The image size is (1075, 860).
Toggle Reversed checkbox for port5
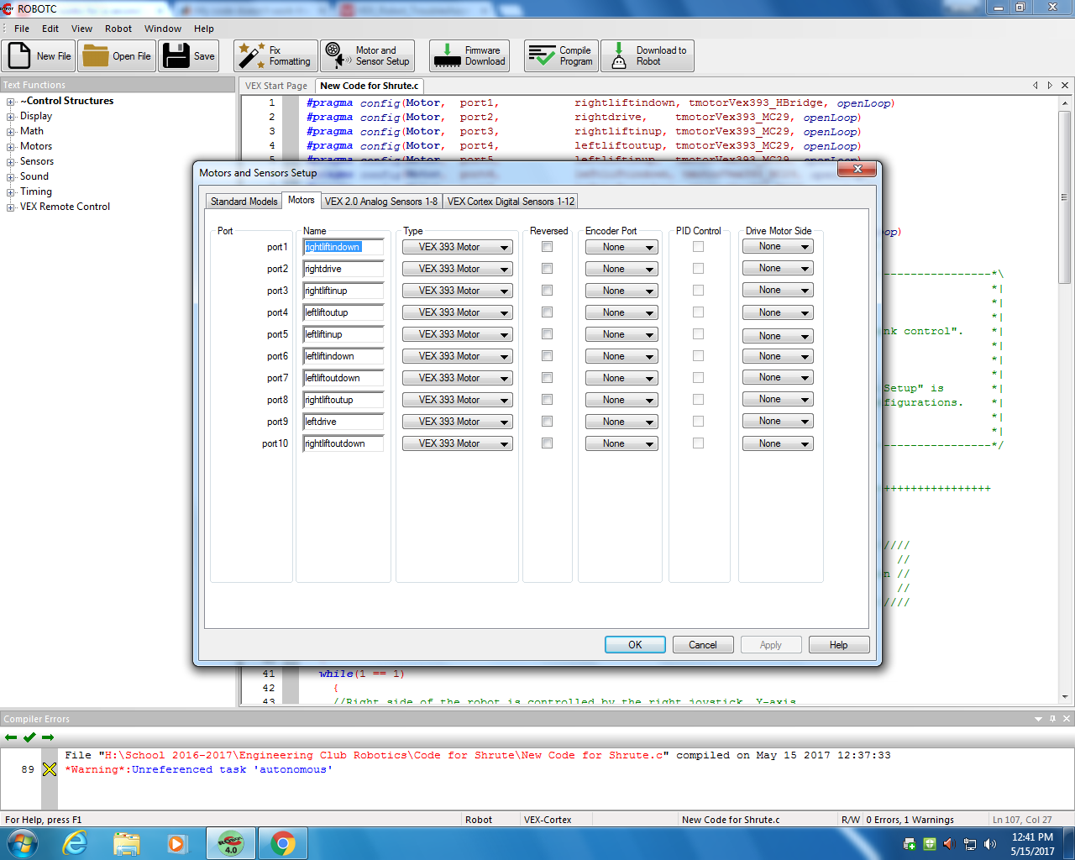(548, 334)
